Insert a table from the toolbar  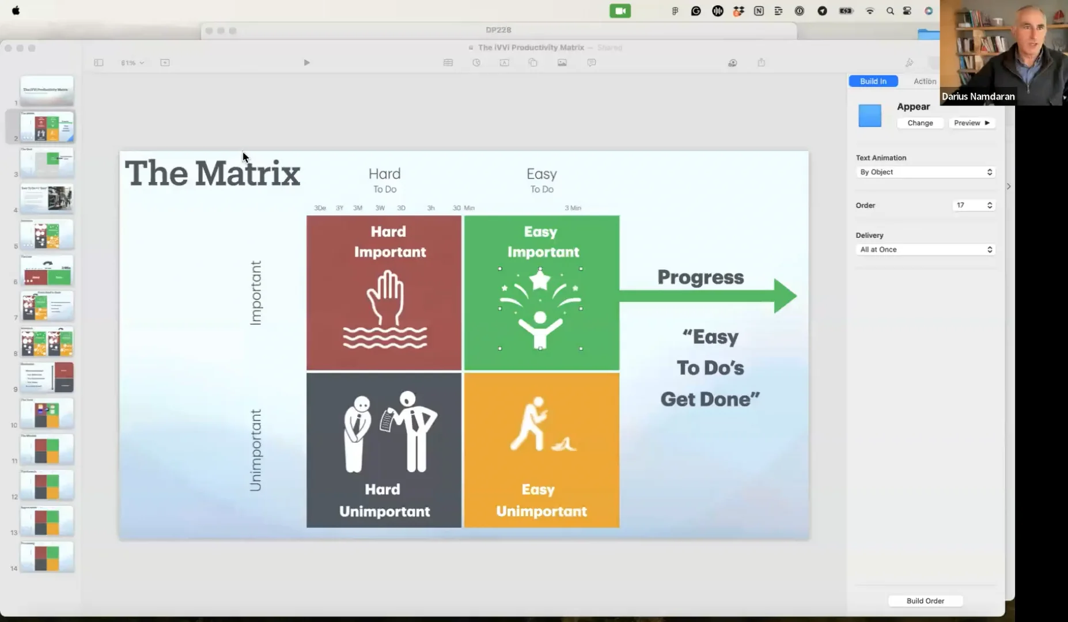pos(449,62)
